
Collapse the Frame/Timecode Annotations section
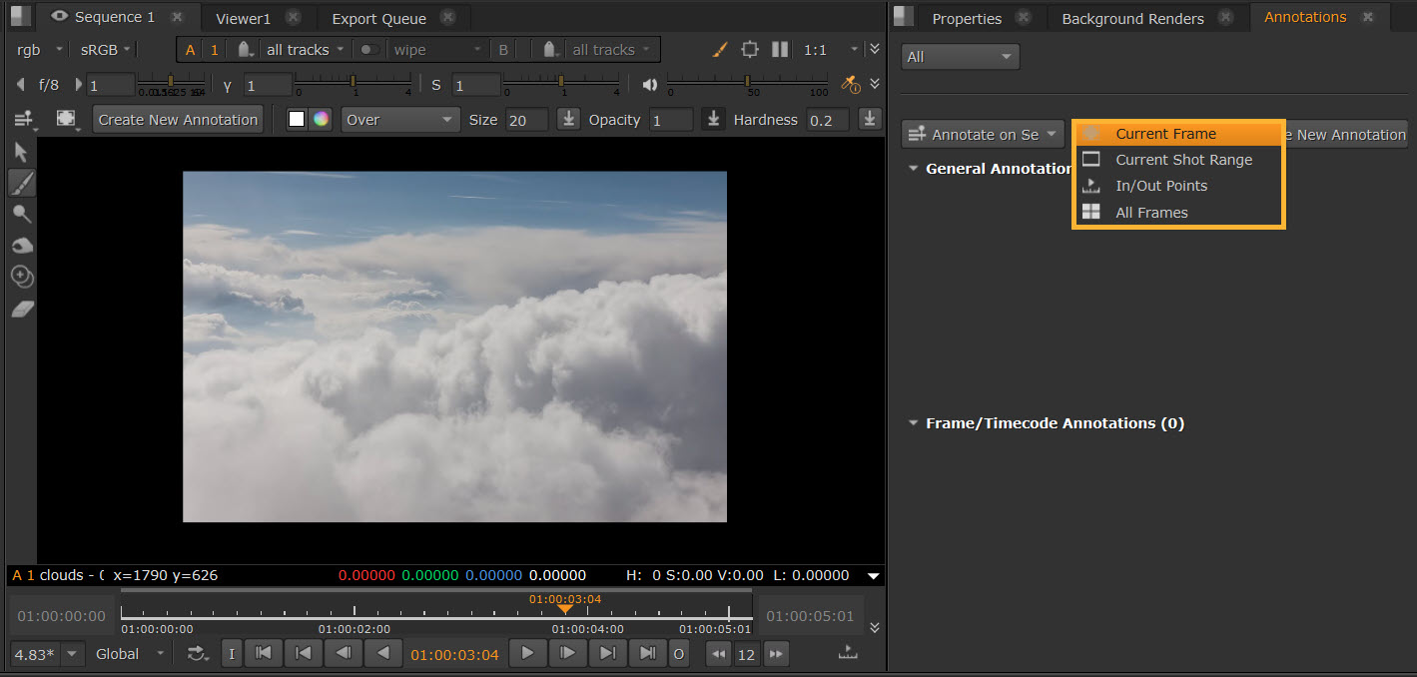point(913,423)
